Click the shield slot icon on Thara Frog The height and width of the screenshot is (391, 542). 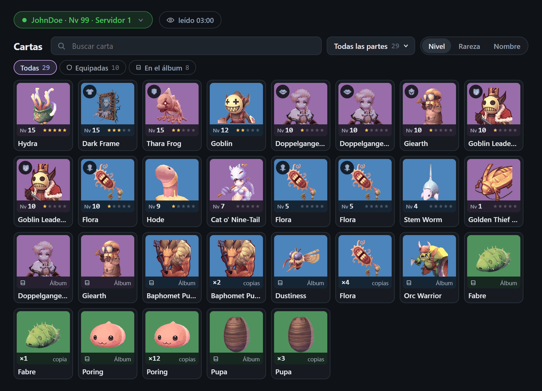click(154, 92)
